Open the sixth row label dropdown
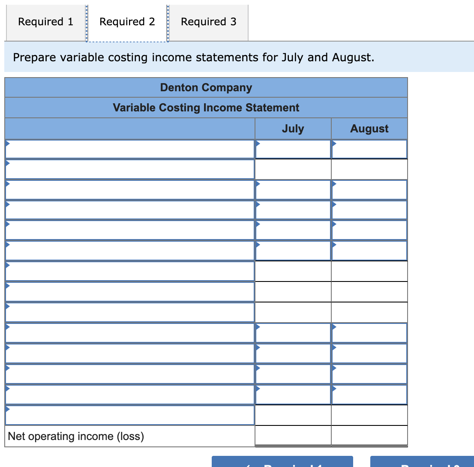 pos(130,251)
